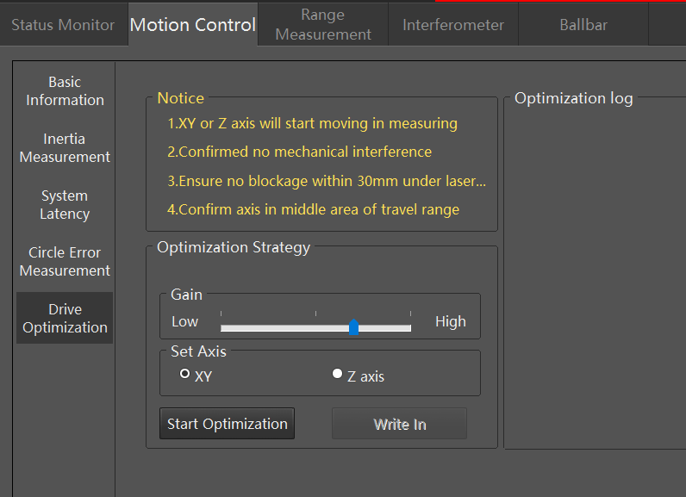The image size is (686, 497).
Task: Click inside the Optimization log area
Action: point(595,276)
